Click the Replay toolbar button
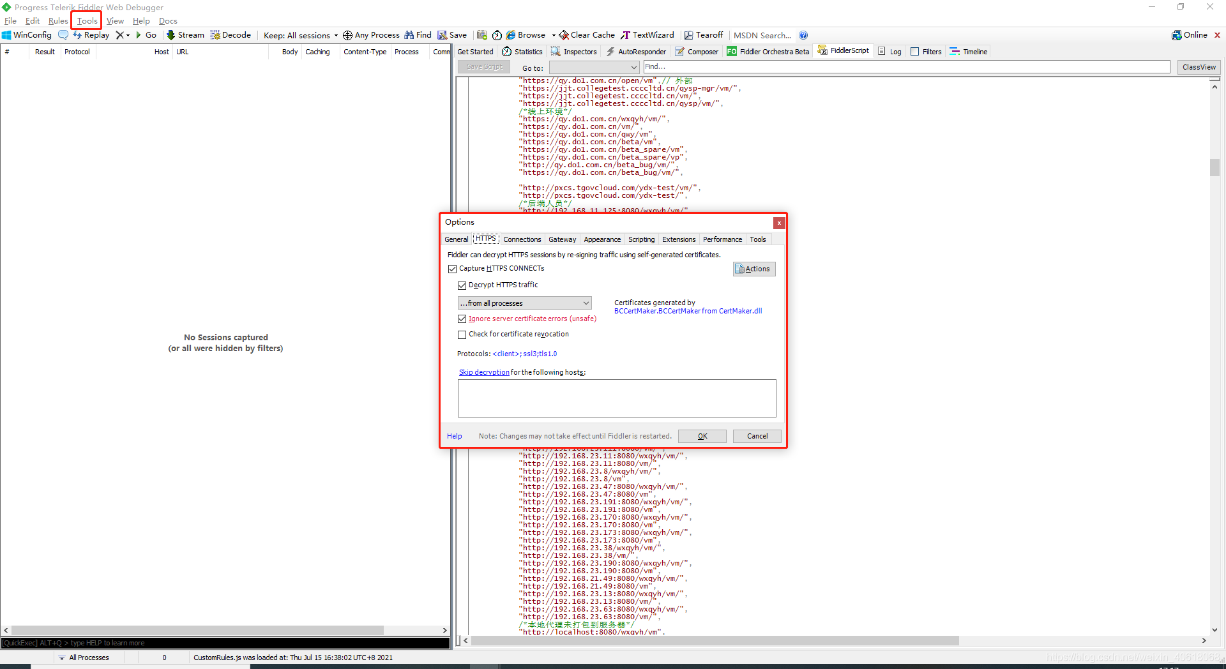 (91, 35)
